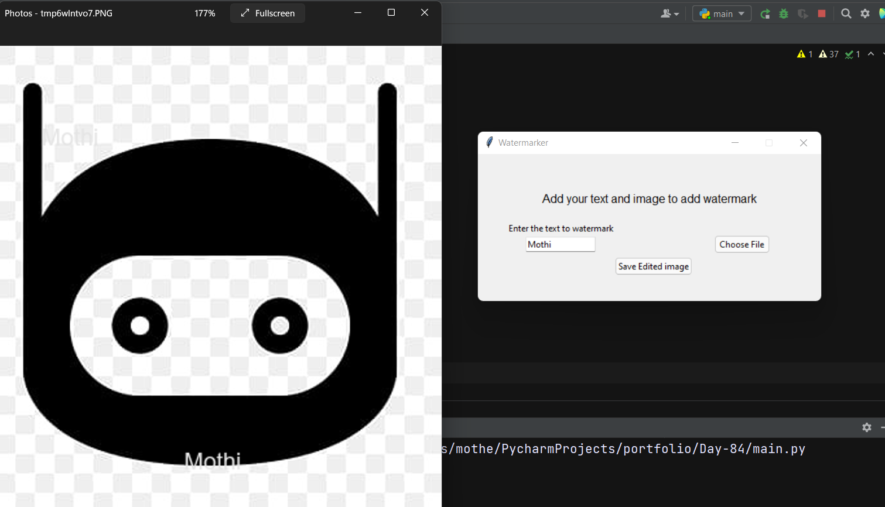Select the watermark text field containing Mothi
The width and height of the screenshot is (885, 507).
(x=560, y=244)
